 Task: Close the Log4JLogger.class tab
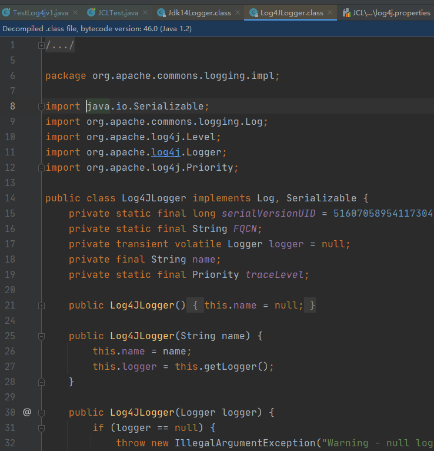tap(329, 13)
